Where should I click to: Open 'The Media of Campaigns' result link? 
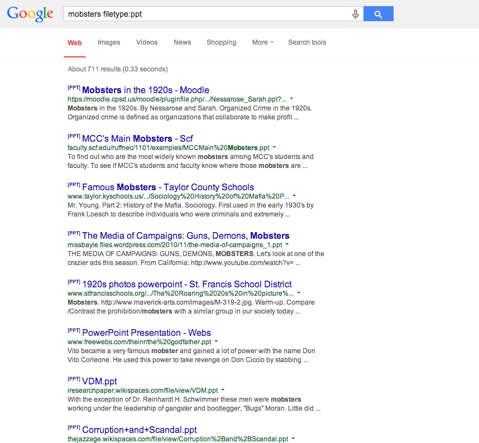(186, 235)
